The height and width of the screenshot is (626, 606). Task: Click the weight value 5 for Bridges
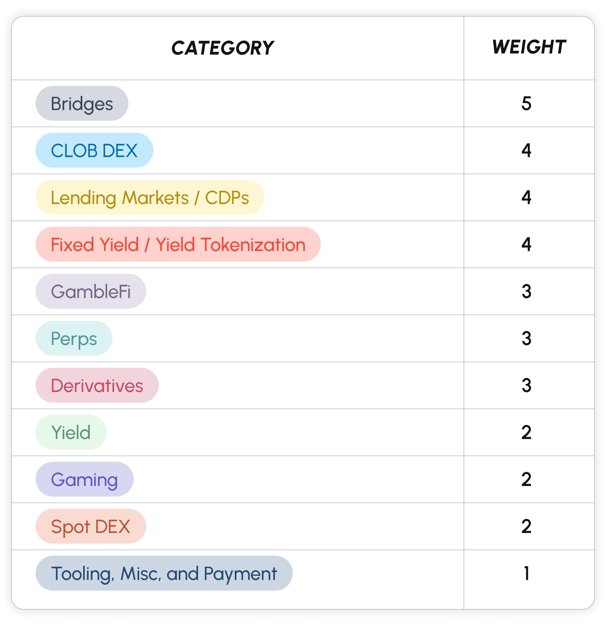(526, 104)
